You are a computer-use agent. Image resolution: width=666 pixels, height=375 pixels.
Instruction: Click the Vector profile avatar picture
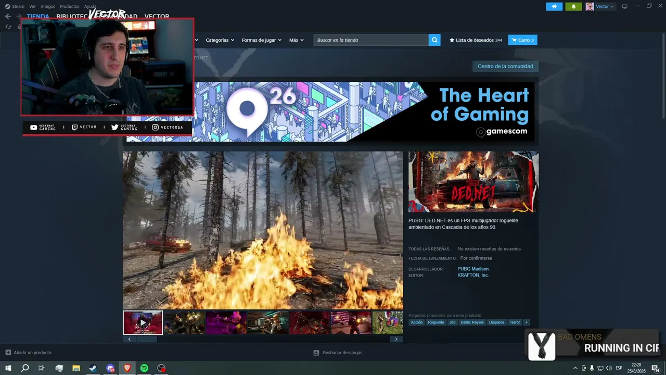pyautogui.click(x=590, y=6)
